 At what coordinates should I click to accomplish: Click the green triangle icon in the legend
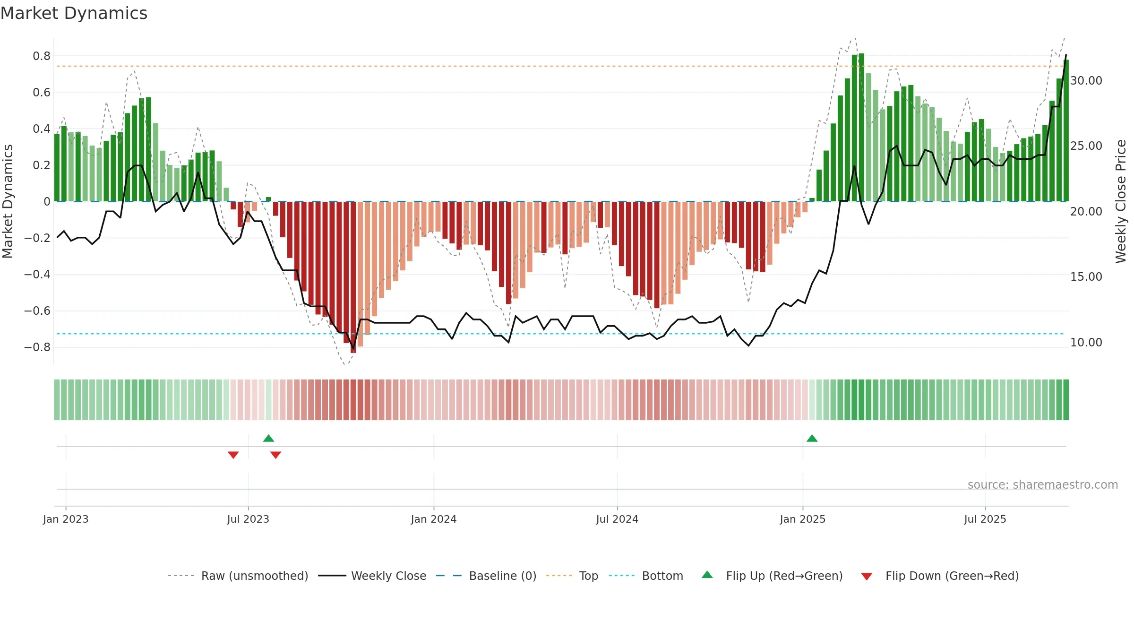(707, 575)
